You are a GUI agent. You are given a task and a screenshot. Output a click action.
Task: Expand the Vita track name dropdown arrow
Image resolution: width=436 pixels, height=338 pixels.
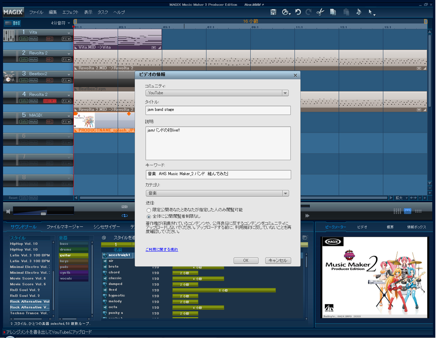click(x=69, y=33)
